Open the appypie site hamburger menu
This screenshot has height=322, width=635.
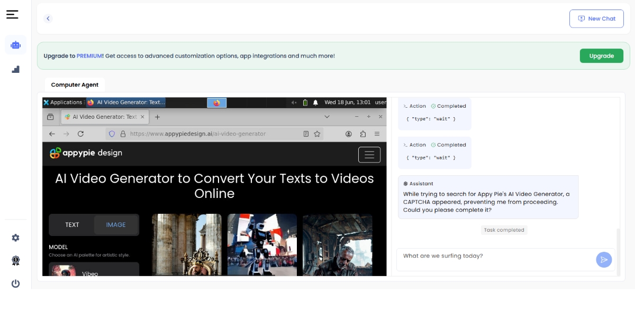pyautogui.click(x=369, y=155)
